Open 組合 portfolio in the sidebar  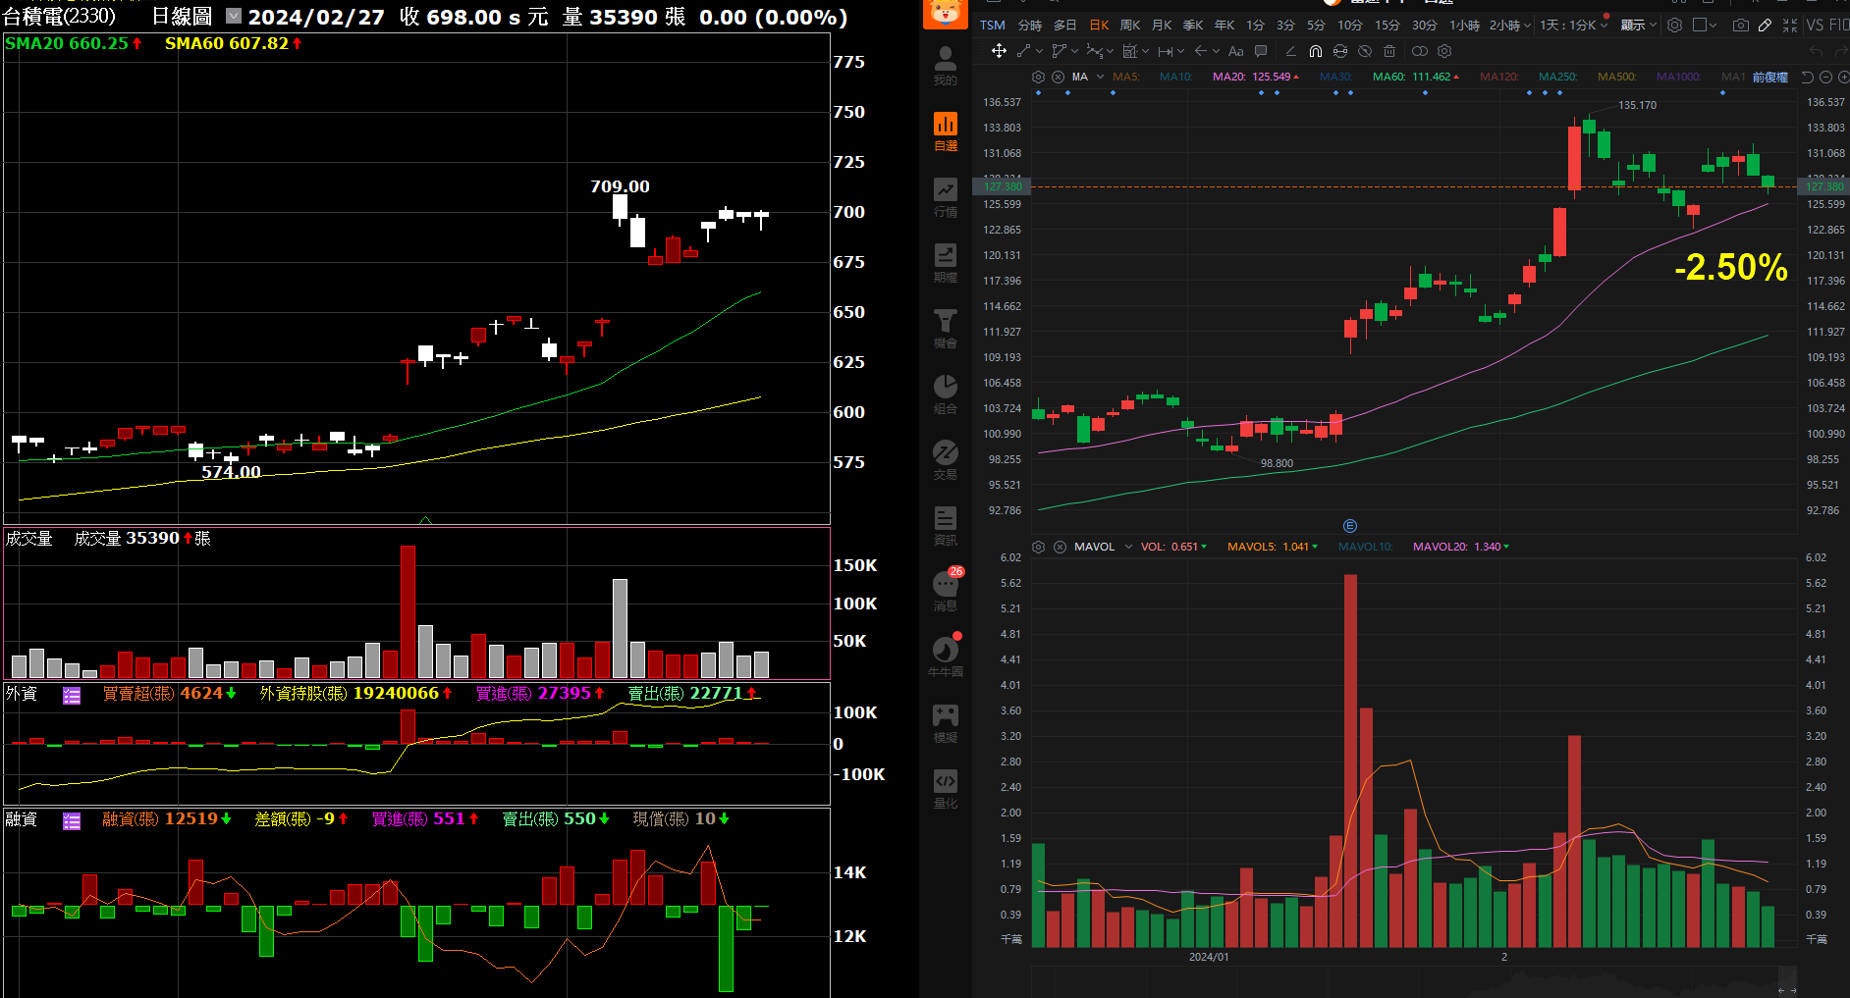(945, 394)
